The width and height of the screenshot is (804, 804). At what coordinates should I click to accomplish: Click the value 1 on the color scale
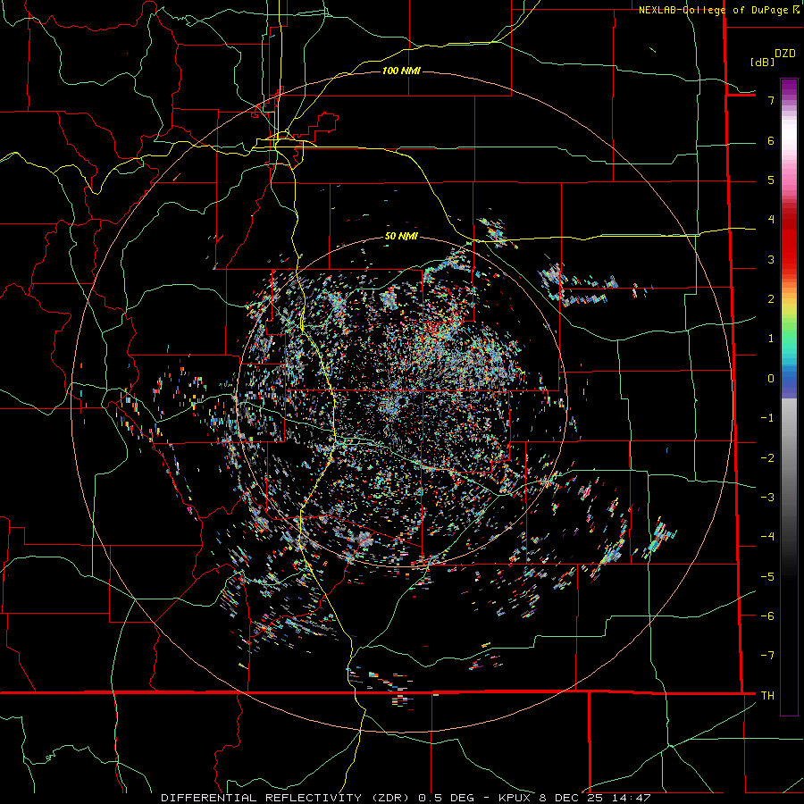click(771, 339)
